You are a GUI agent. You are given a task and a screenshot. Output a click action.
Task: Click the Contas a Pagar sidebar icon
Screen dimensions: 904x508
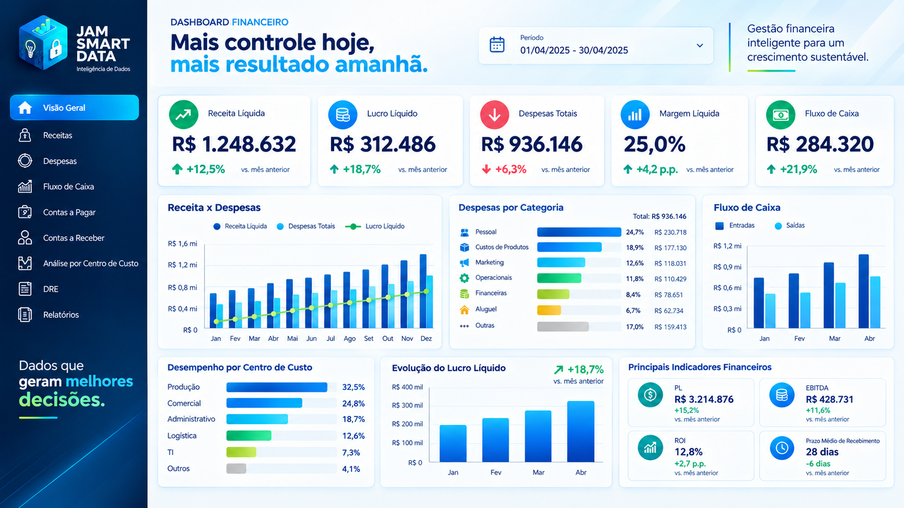(25, 212)
